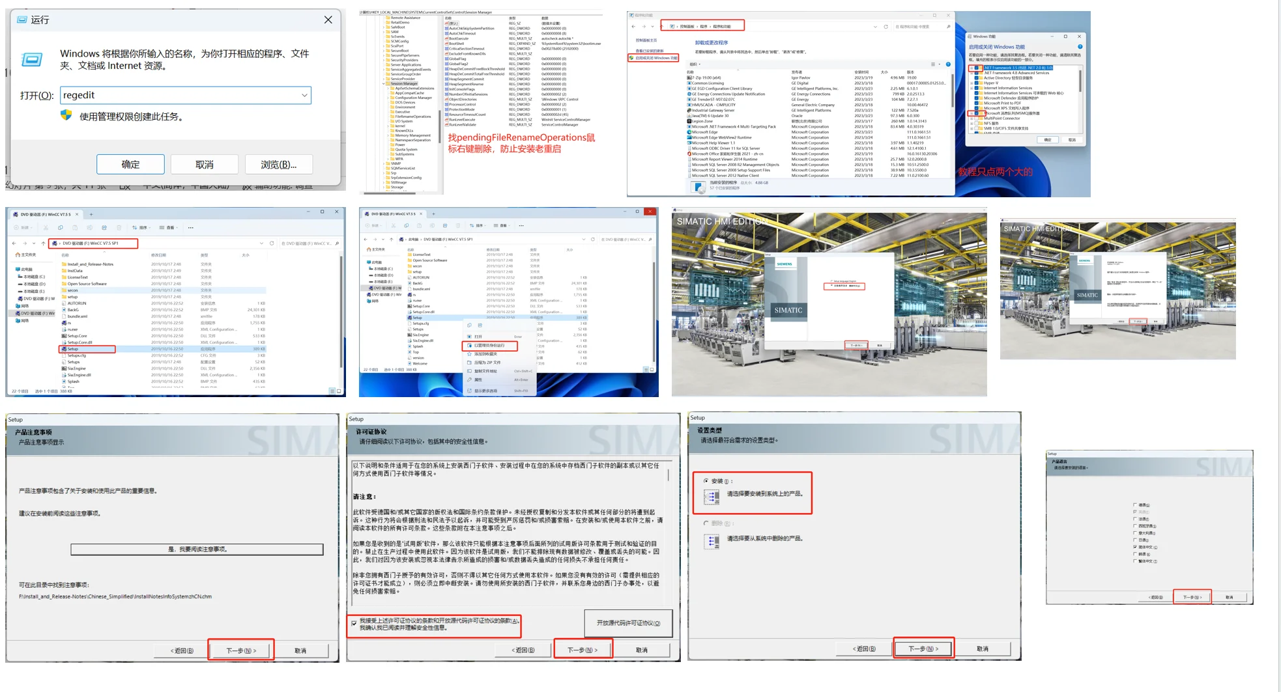
Task: Expand the address bar dropdown chevron in left Explorer
Action: (262, 243)
